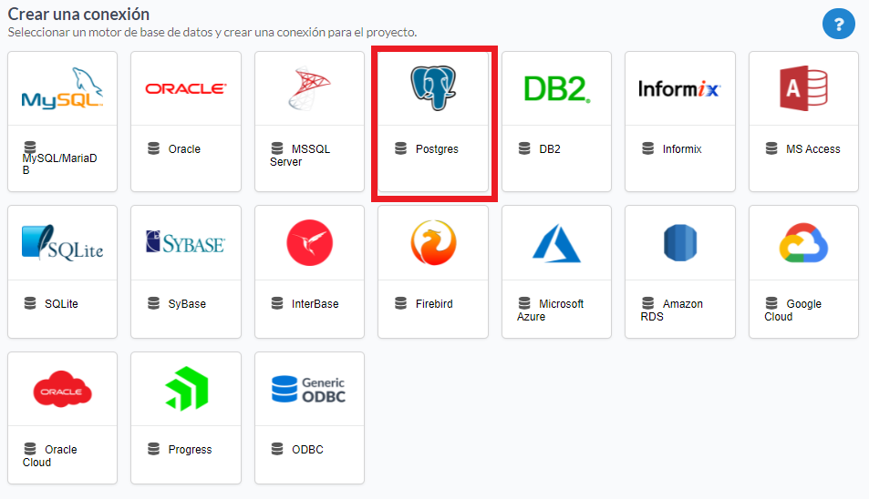This screenshot has width=869, height=499.
Task: Pick the MS Access logo
Action: point(803,88)
